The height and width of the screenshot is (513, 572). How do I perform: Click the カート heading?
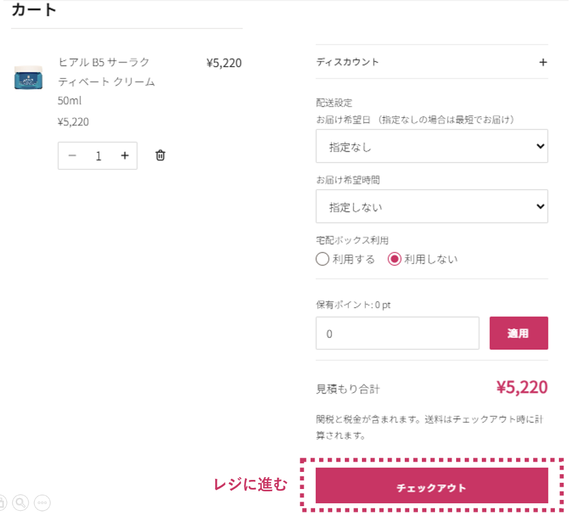[34, 10]
